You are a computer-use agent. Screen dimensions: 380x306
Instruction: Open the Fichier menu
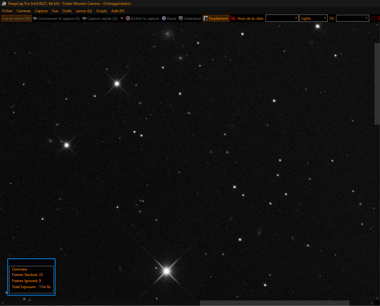tap(7, 11)
